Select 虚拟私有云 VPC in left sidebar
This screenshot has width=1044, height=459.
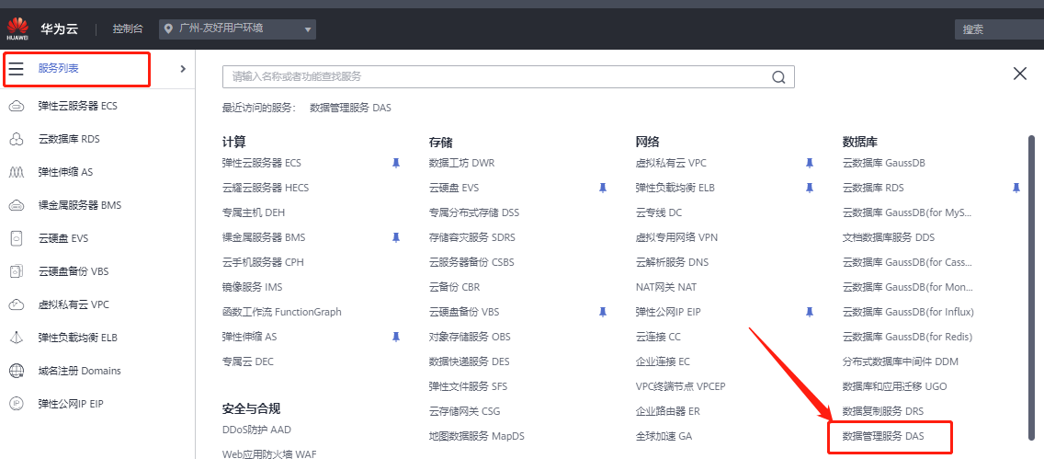click(74, 304)
